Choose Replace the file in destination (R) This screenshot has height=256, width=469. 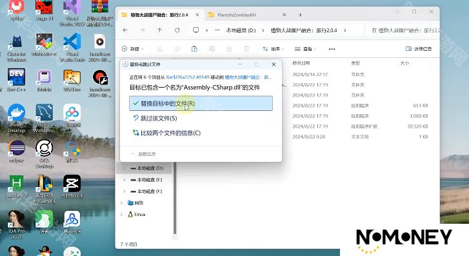pyautogui.click(x=201, y=103)
